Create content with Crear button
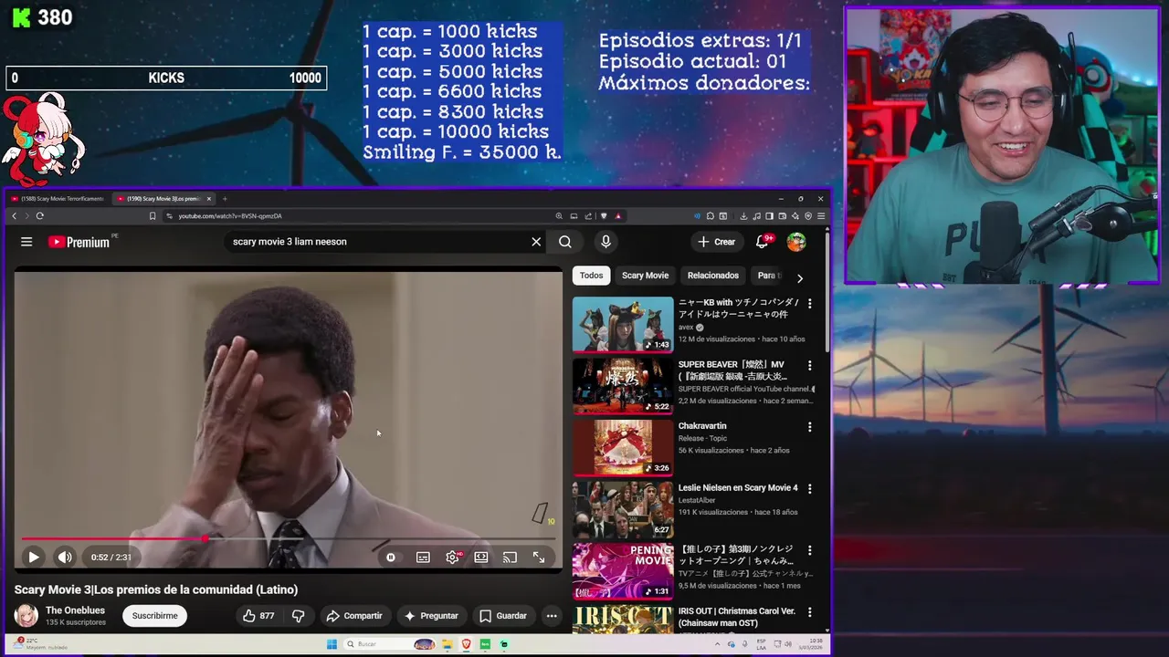This screenshot has width=1169, height=657. [x=717, y=242]
